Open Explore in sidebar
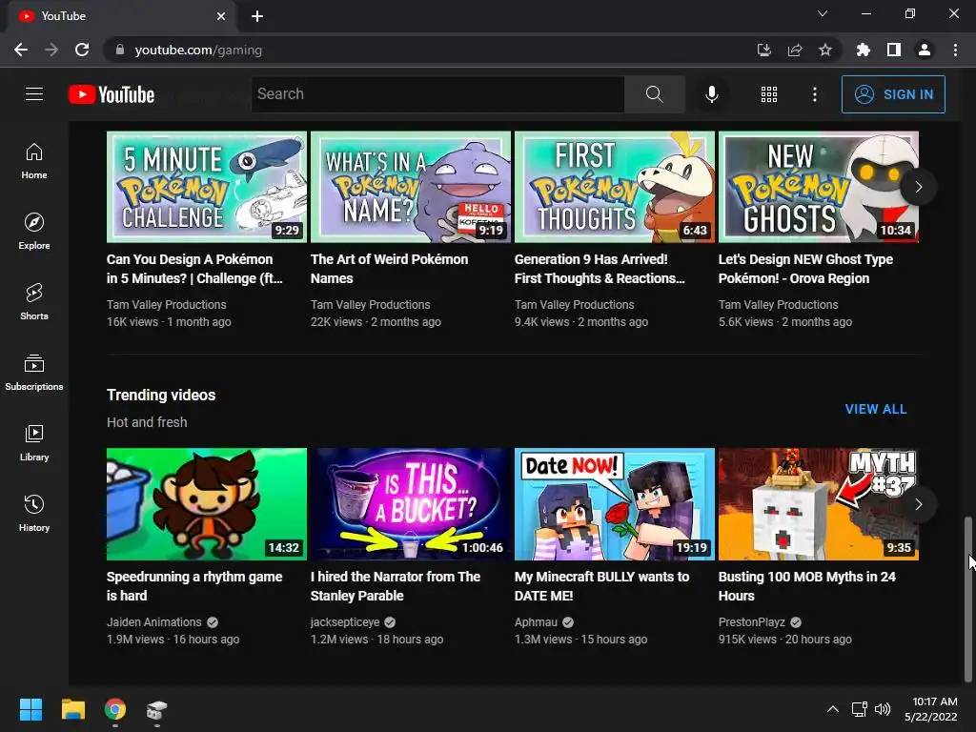976x732 pixels. click(x=34, y=232)
